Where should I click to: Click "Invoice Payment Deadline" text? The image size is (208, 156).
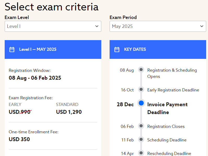167,108
